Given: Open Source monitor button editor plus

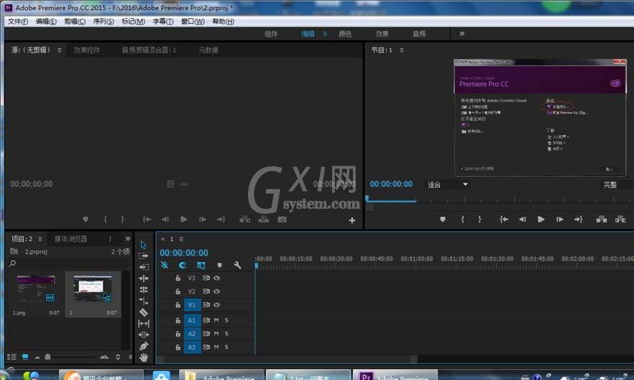Looking at the screenshot, I should point(352,220).
